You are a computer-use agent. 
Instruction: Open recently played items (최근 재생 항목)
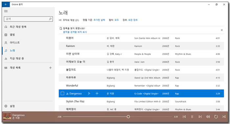coord(18,27)
